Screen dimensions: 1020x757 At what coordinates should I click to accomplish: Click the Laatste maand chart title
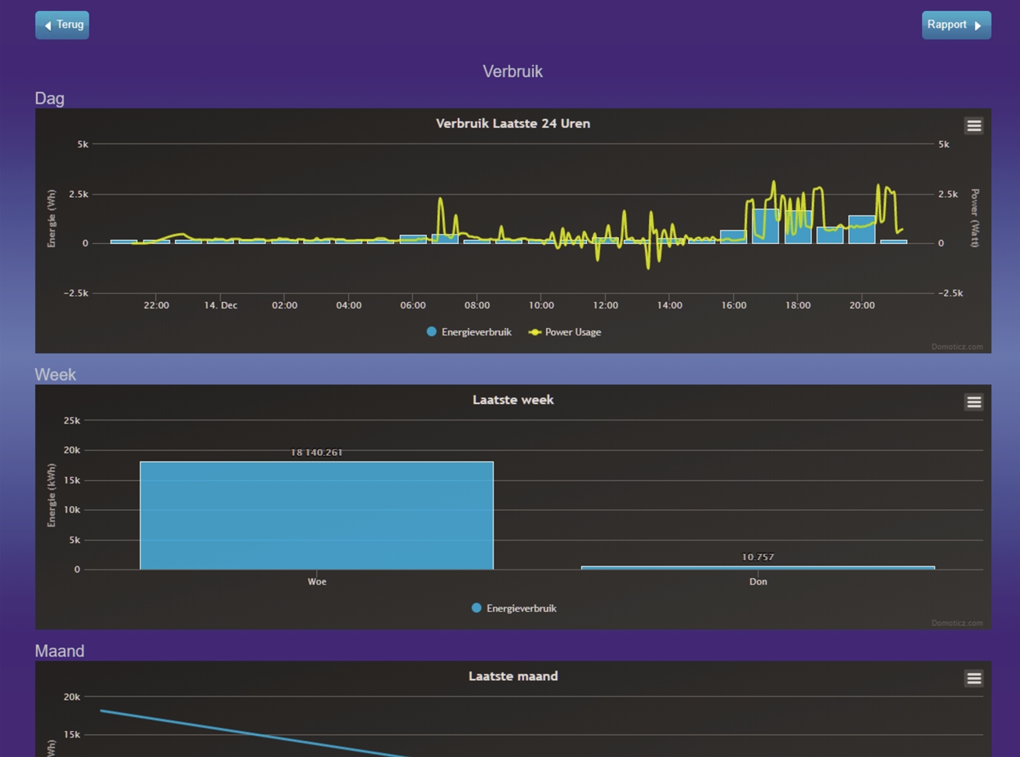pos(513,675)
